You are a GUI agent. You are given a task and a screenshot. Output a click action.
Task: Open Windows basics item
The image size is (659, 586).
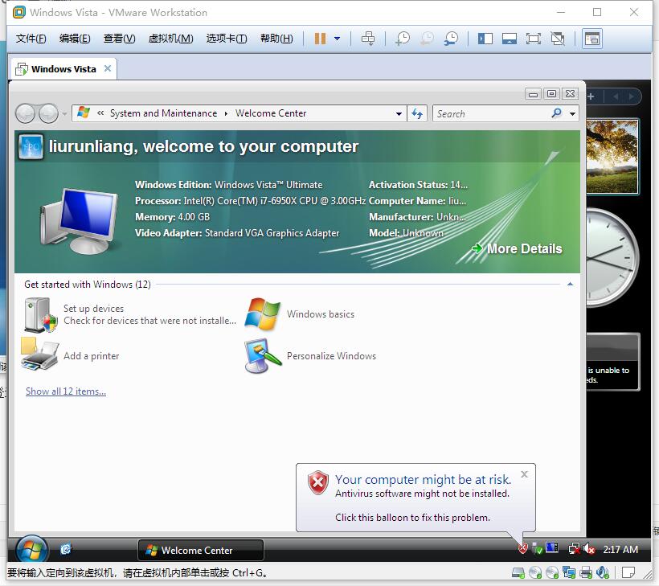pyautogui.click(x=300, y=314)
